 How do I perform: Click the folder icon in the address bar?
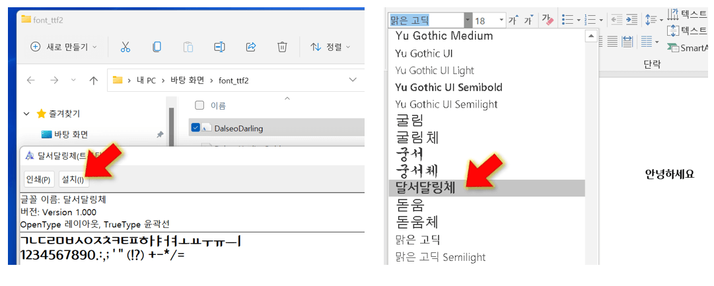tap(118, 80)
